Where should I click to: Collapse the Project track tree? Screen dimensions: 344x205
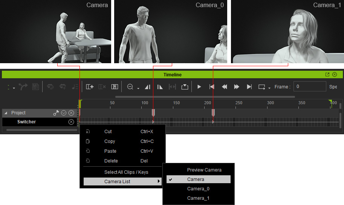pyautogui.click(x=6, y=113)
